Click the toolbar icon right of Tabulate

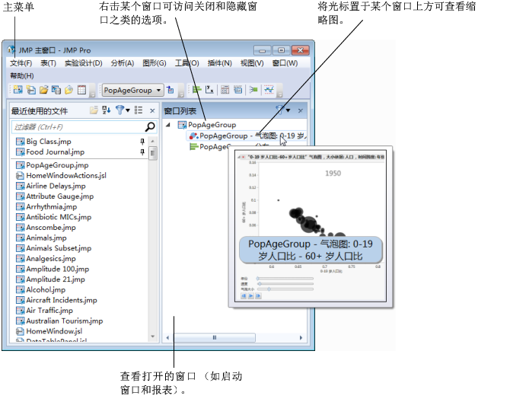click(237, 90)
